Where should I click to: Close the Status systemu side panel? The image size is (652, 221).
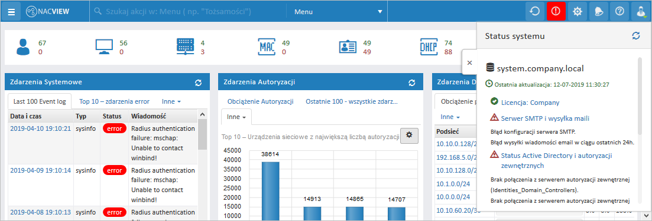tap(469, 62)
